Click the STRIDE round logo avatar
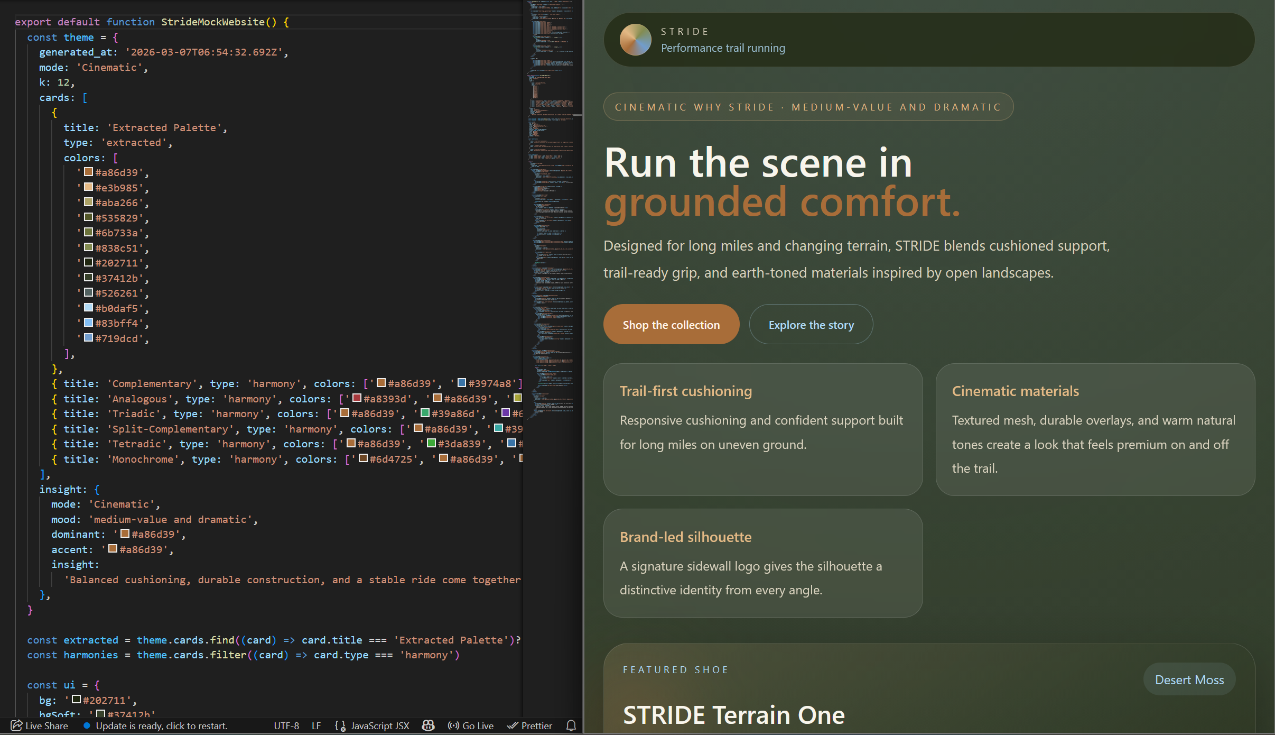 coord(635,40)
